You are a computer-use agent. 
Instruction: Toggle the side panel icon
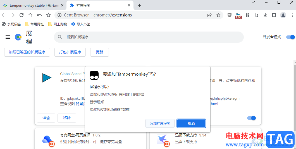[274, 15]
